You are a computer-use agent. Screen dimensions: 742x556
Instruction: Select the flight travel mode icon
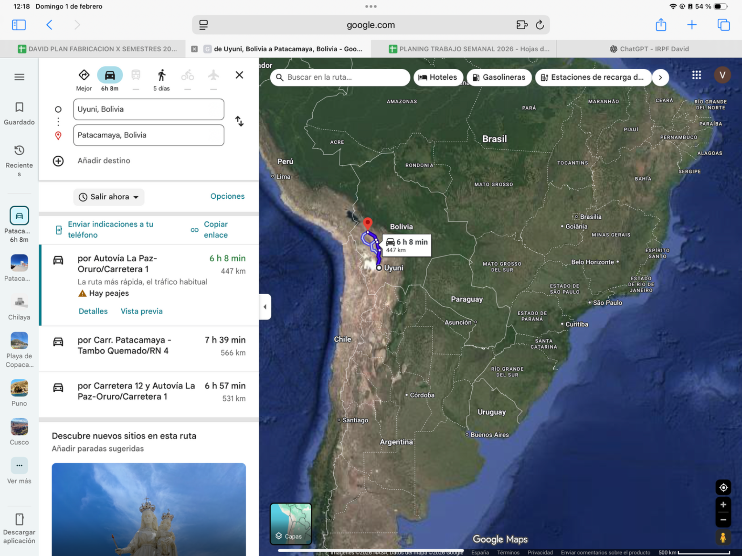[213, 75]
